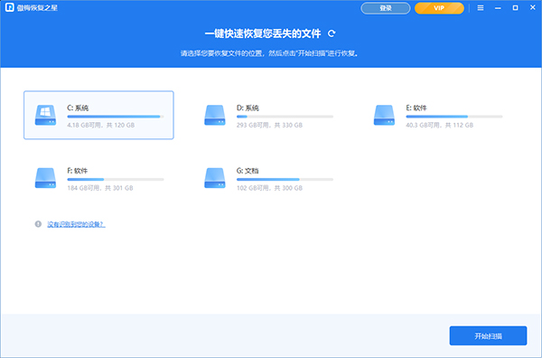Maximize the application window
This screenshot has width=542, height=358.
point(515,7)
